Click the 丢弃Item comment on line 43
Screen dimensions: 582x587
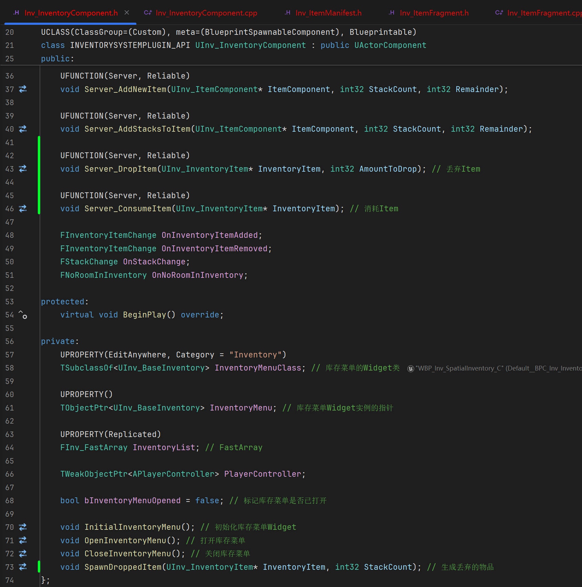pyautogui.click(x=456, y=169)
